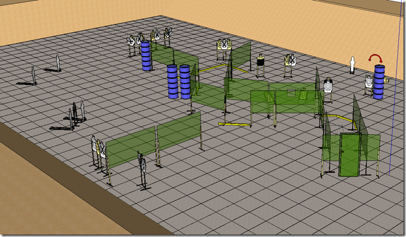This screenshot has height=237, width=406.
Task: Select the green door in the wall
Action: [350, 155]
